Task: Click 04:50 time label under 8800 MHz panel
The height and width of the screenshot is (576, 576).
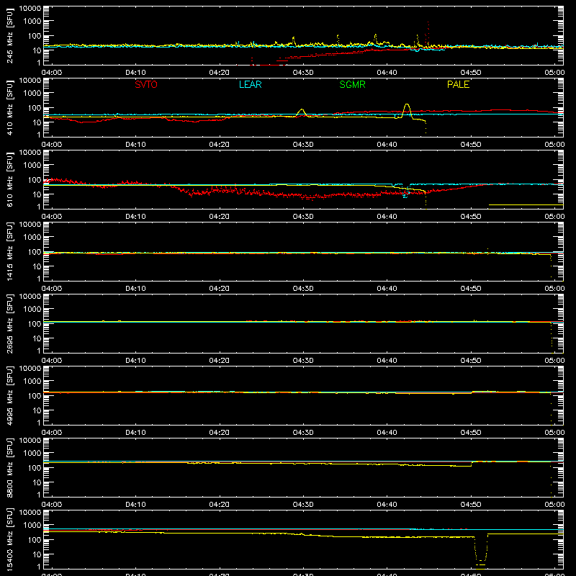Action: (x=471, y=505)
